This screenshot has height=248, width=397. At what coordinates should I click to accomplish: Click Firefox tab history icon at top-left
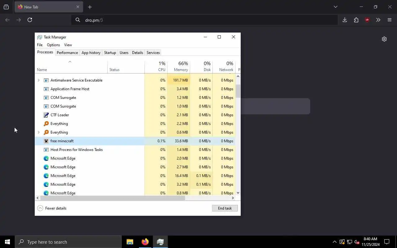[x=6, y=7]
